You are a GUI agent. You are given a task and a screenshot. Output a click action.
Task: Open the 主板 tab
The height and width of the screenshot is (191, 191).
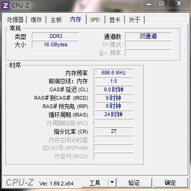(56, 20)
